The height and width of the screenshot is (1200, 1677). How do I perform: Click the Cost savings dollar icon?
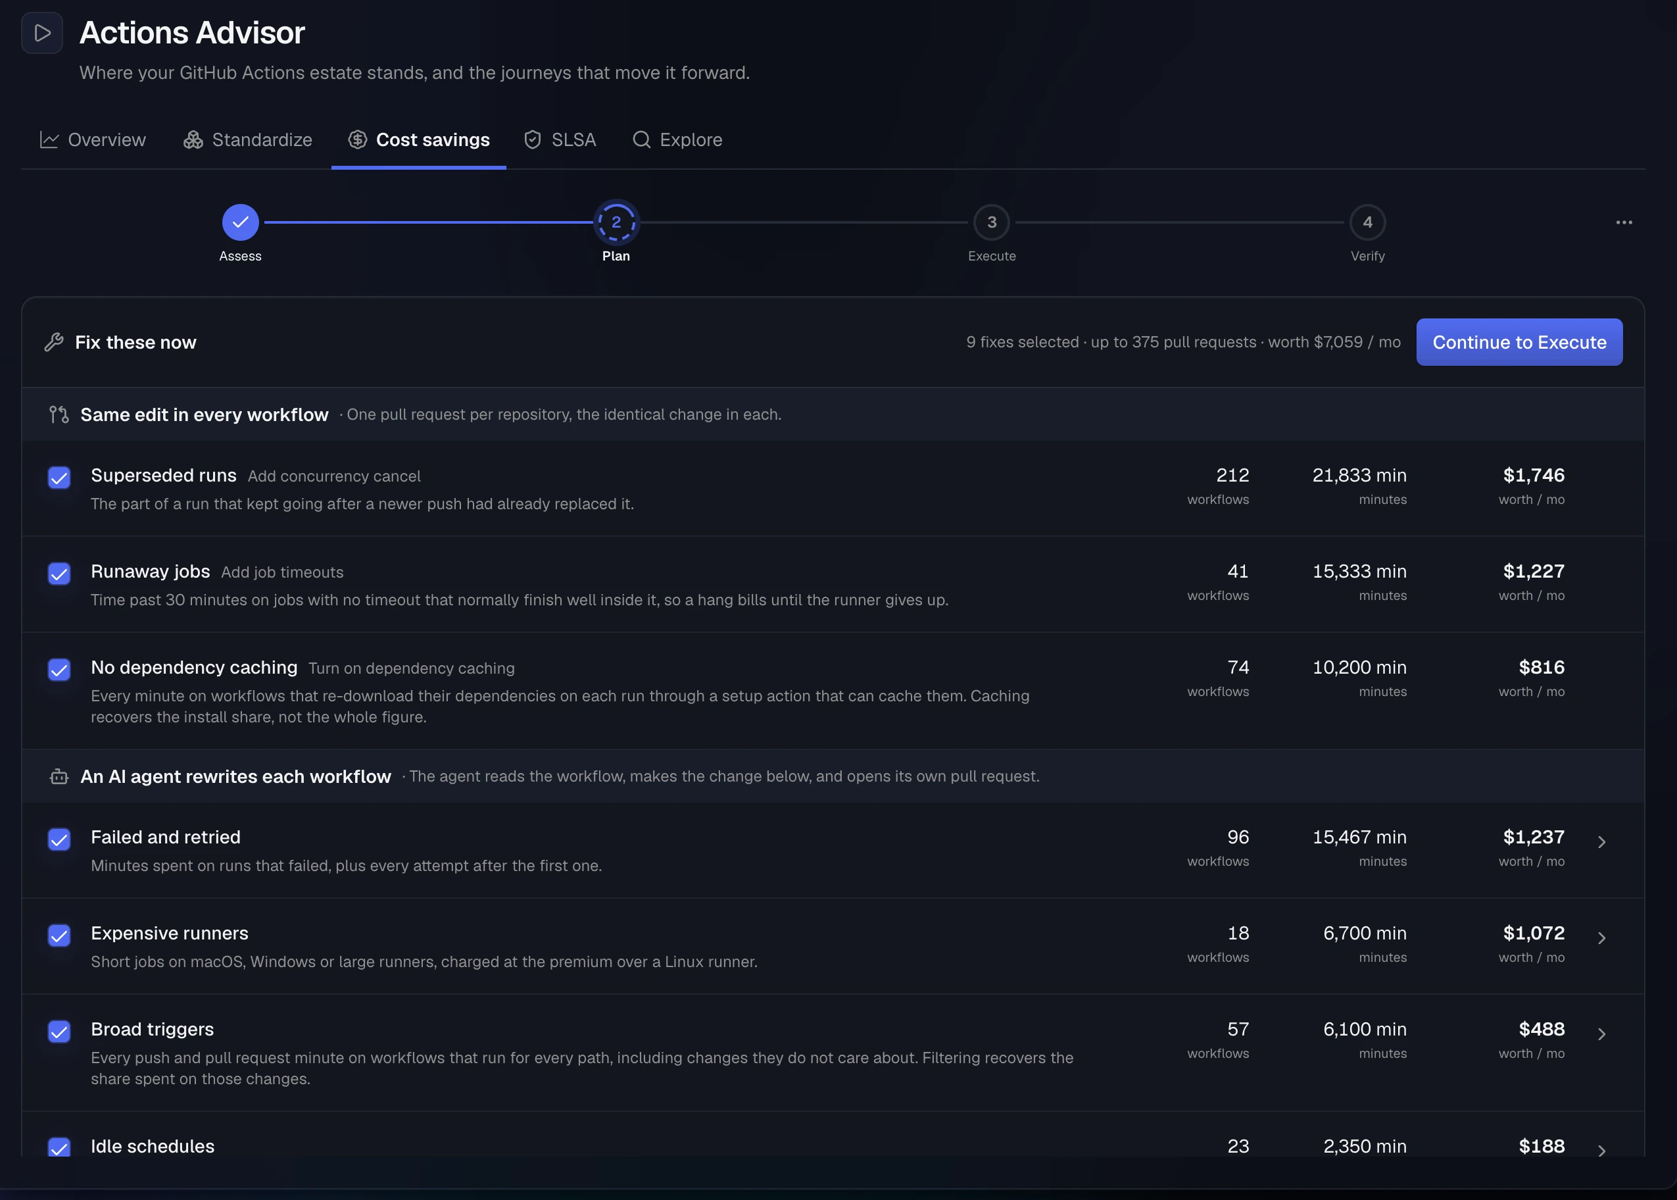click(x=357, y=139)
